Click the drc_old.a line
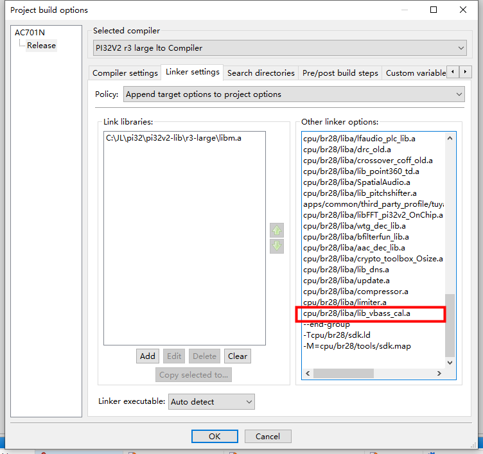The height and width of the screenshot is (454, 483). click(347, 150)
